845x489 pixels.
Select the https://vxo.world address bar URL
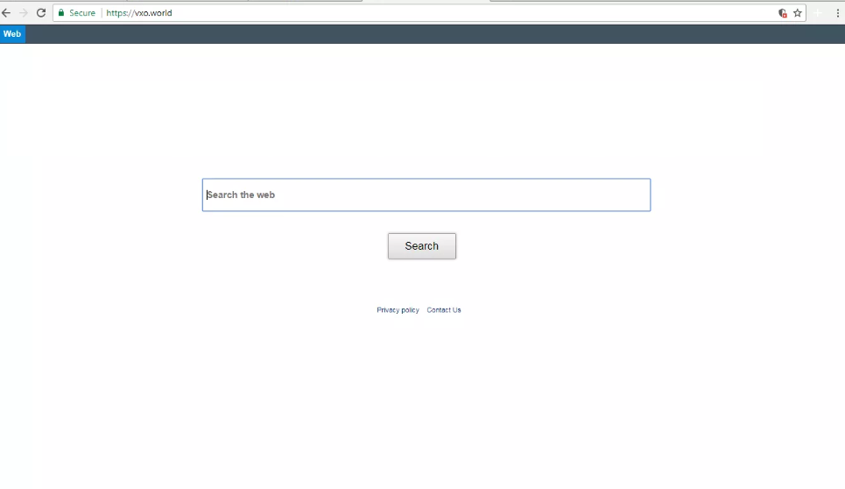click(139, 13)
